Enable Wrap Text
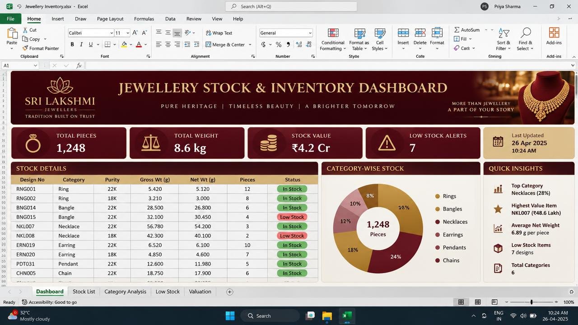The height and width of the screenshot is (325, 578). [219, 33]
